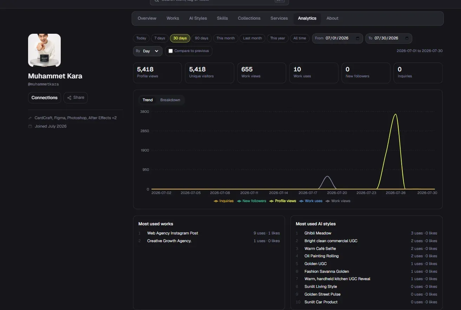Open the To date calendar picker icon
Screen dimensions: 461x310
(x=407, y=38)
